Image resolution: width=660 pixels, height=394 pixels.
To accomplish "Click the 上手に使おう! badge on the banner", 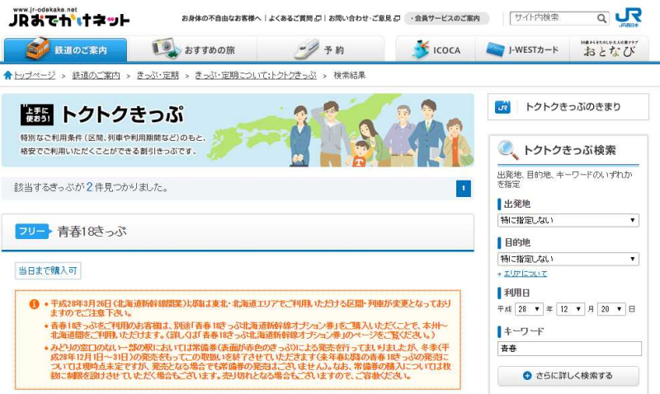I will coord(37,115).
